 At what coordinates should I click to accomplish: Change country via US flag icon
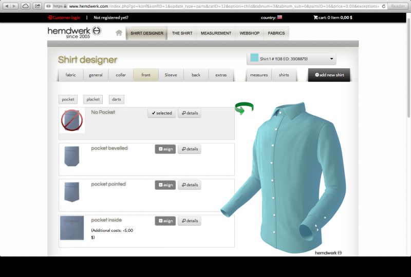click(x=279, y=17)
